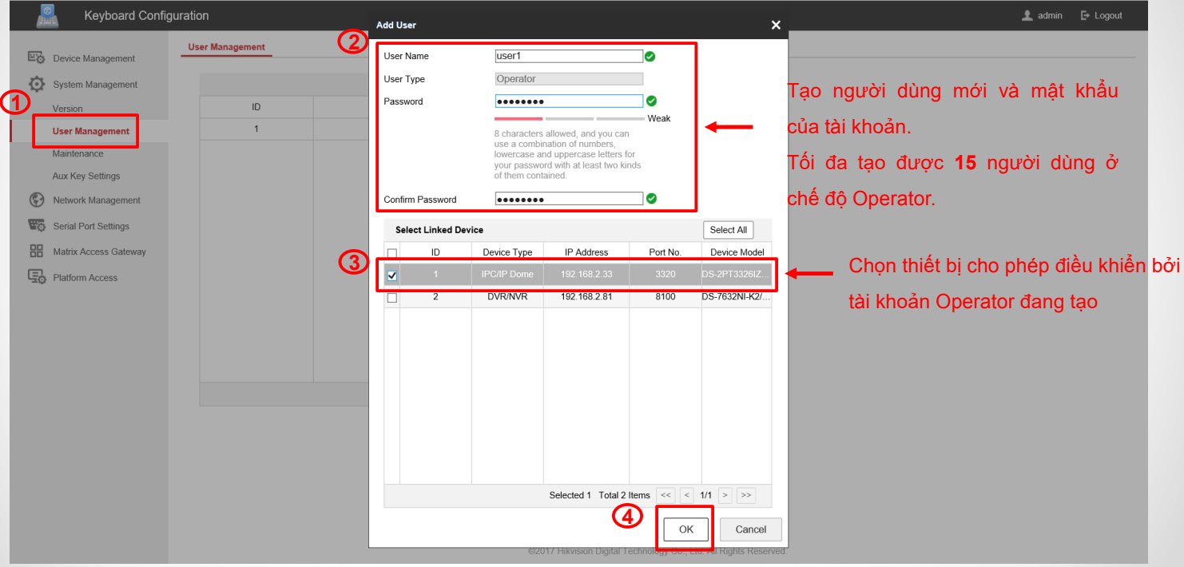Open Maintenance in the sidebar
Image resolution: width=1184 pixels, height=567 pixels.
[77, 153]
